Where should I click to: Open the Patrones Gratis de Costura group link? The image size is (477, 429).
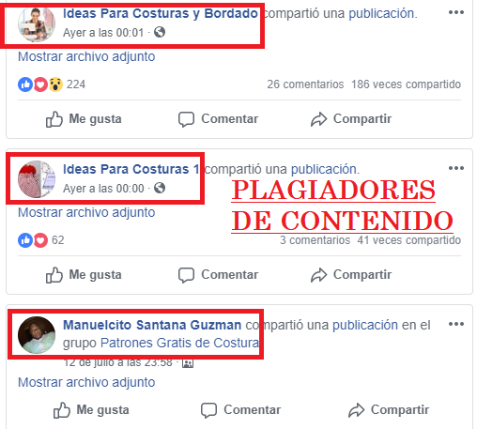(x=179, y=343)
